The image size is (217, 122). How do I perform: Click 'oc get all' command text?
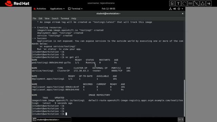pyautogui.click(x=72, y=57)
